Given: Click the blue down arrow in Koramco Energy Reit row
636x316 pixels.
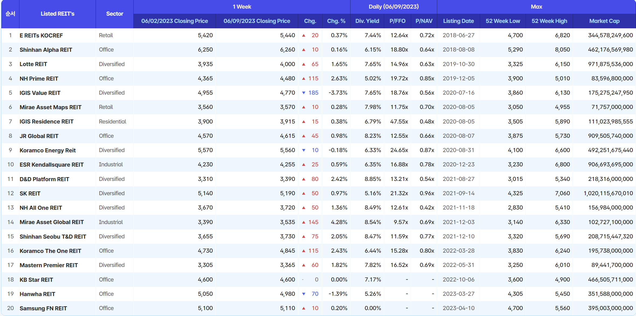Looking at the screenshot, I should [x=304, y=150].
